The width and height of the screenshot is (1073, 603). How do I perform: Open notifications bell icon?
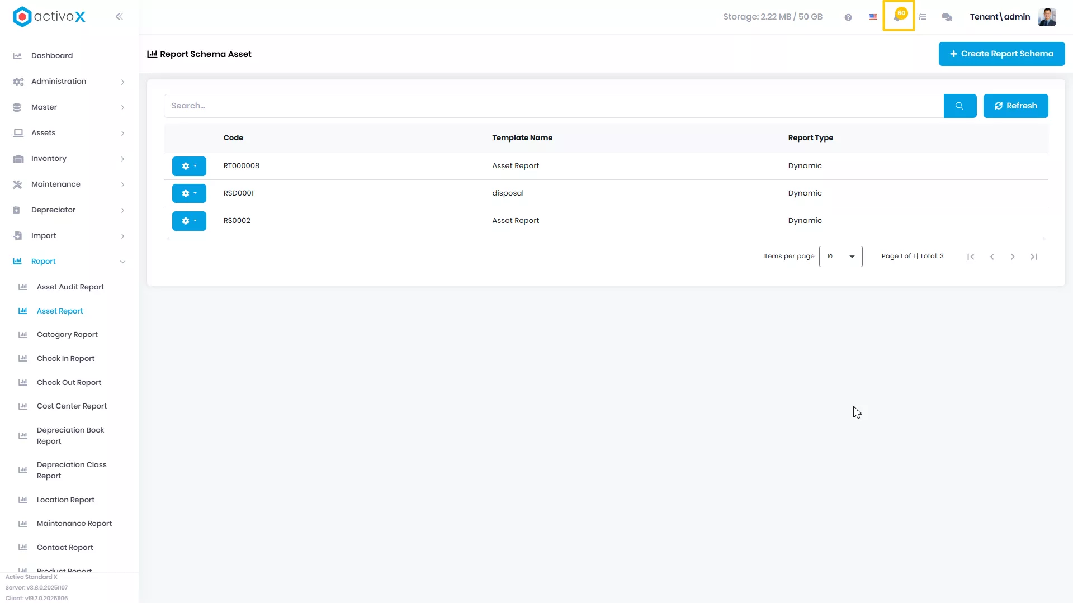(899, 16)
